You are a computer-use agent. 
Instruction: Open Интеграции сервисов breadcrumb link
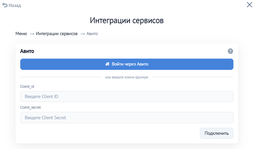coord(56,34)
